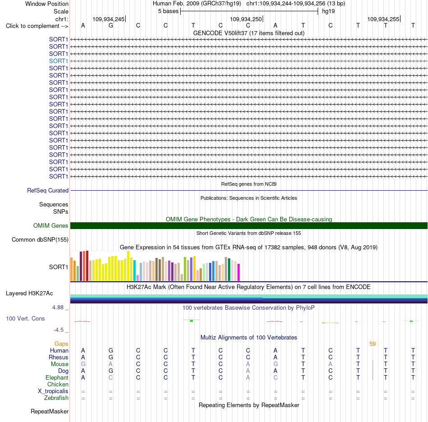The image size is (428, 422).
Task: Click the dark green OMIM Genes bar
Action: 249,225
